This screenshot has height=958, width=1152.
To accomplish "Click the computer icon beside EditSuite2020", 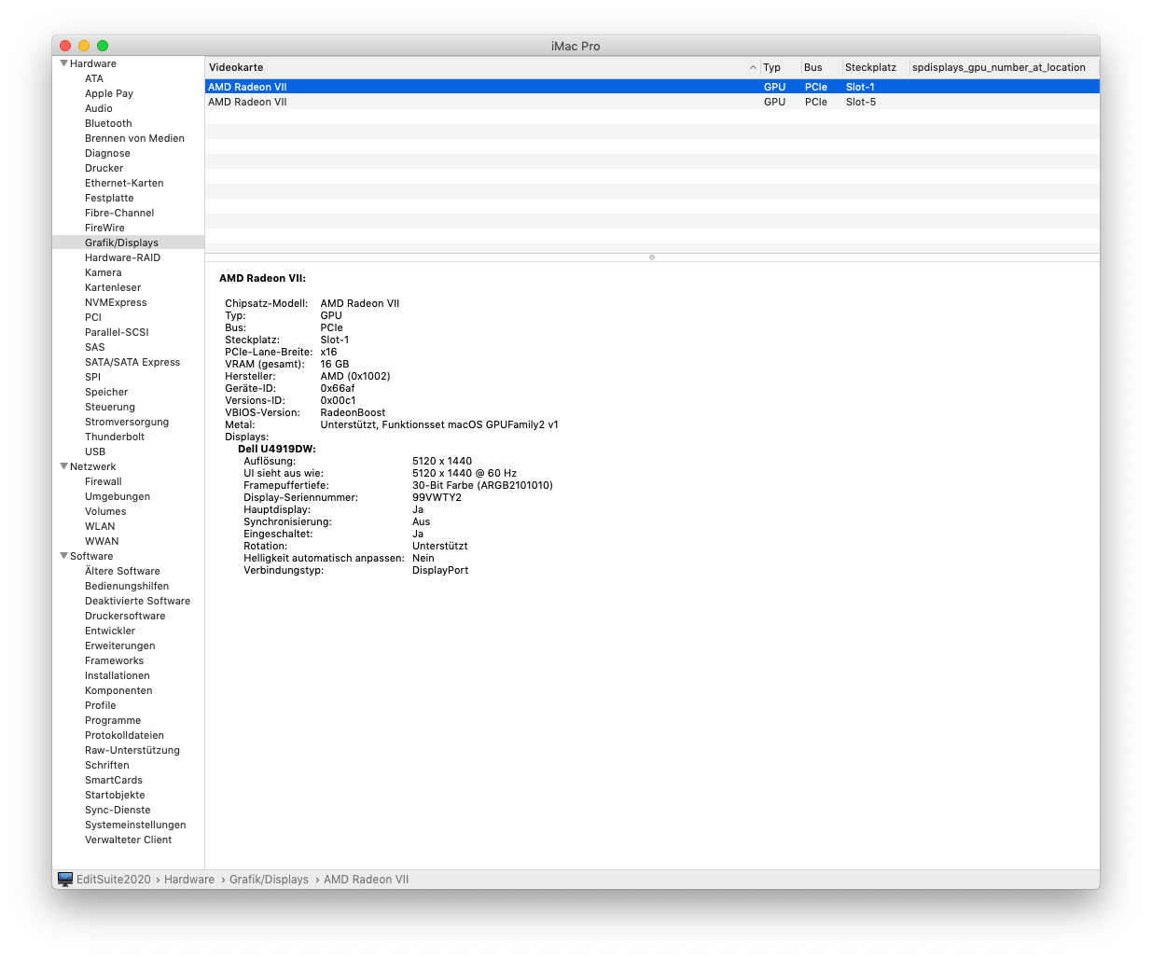I will tap(65, 879).
